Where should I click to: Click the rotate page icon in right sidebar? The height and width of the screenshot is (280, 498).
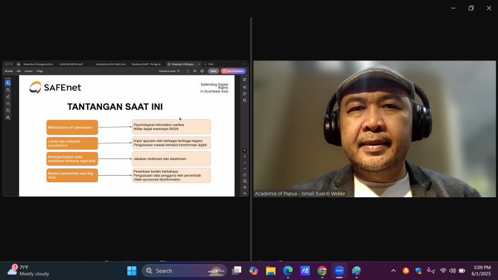pos(245,174)
